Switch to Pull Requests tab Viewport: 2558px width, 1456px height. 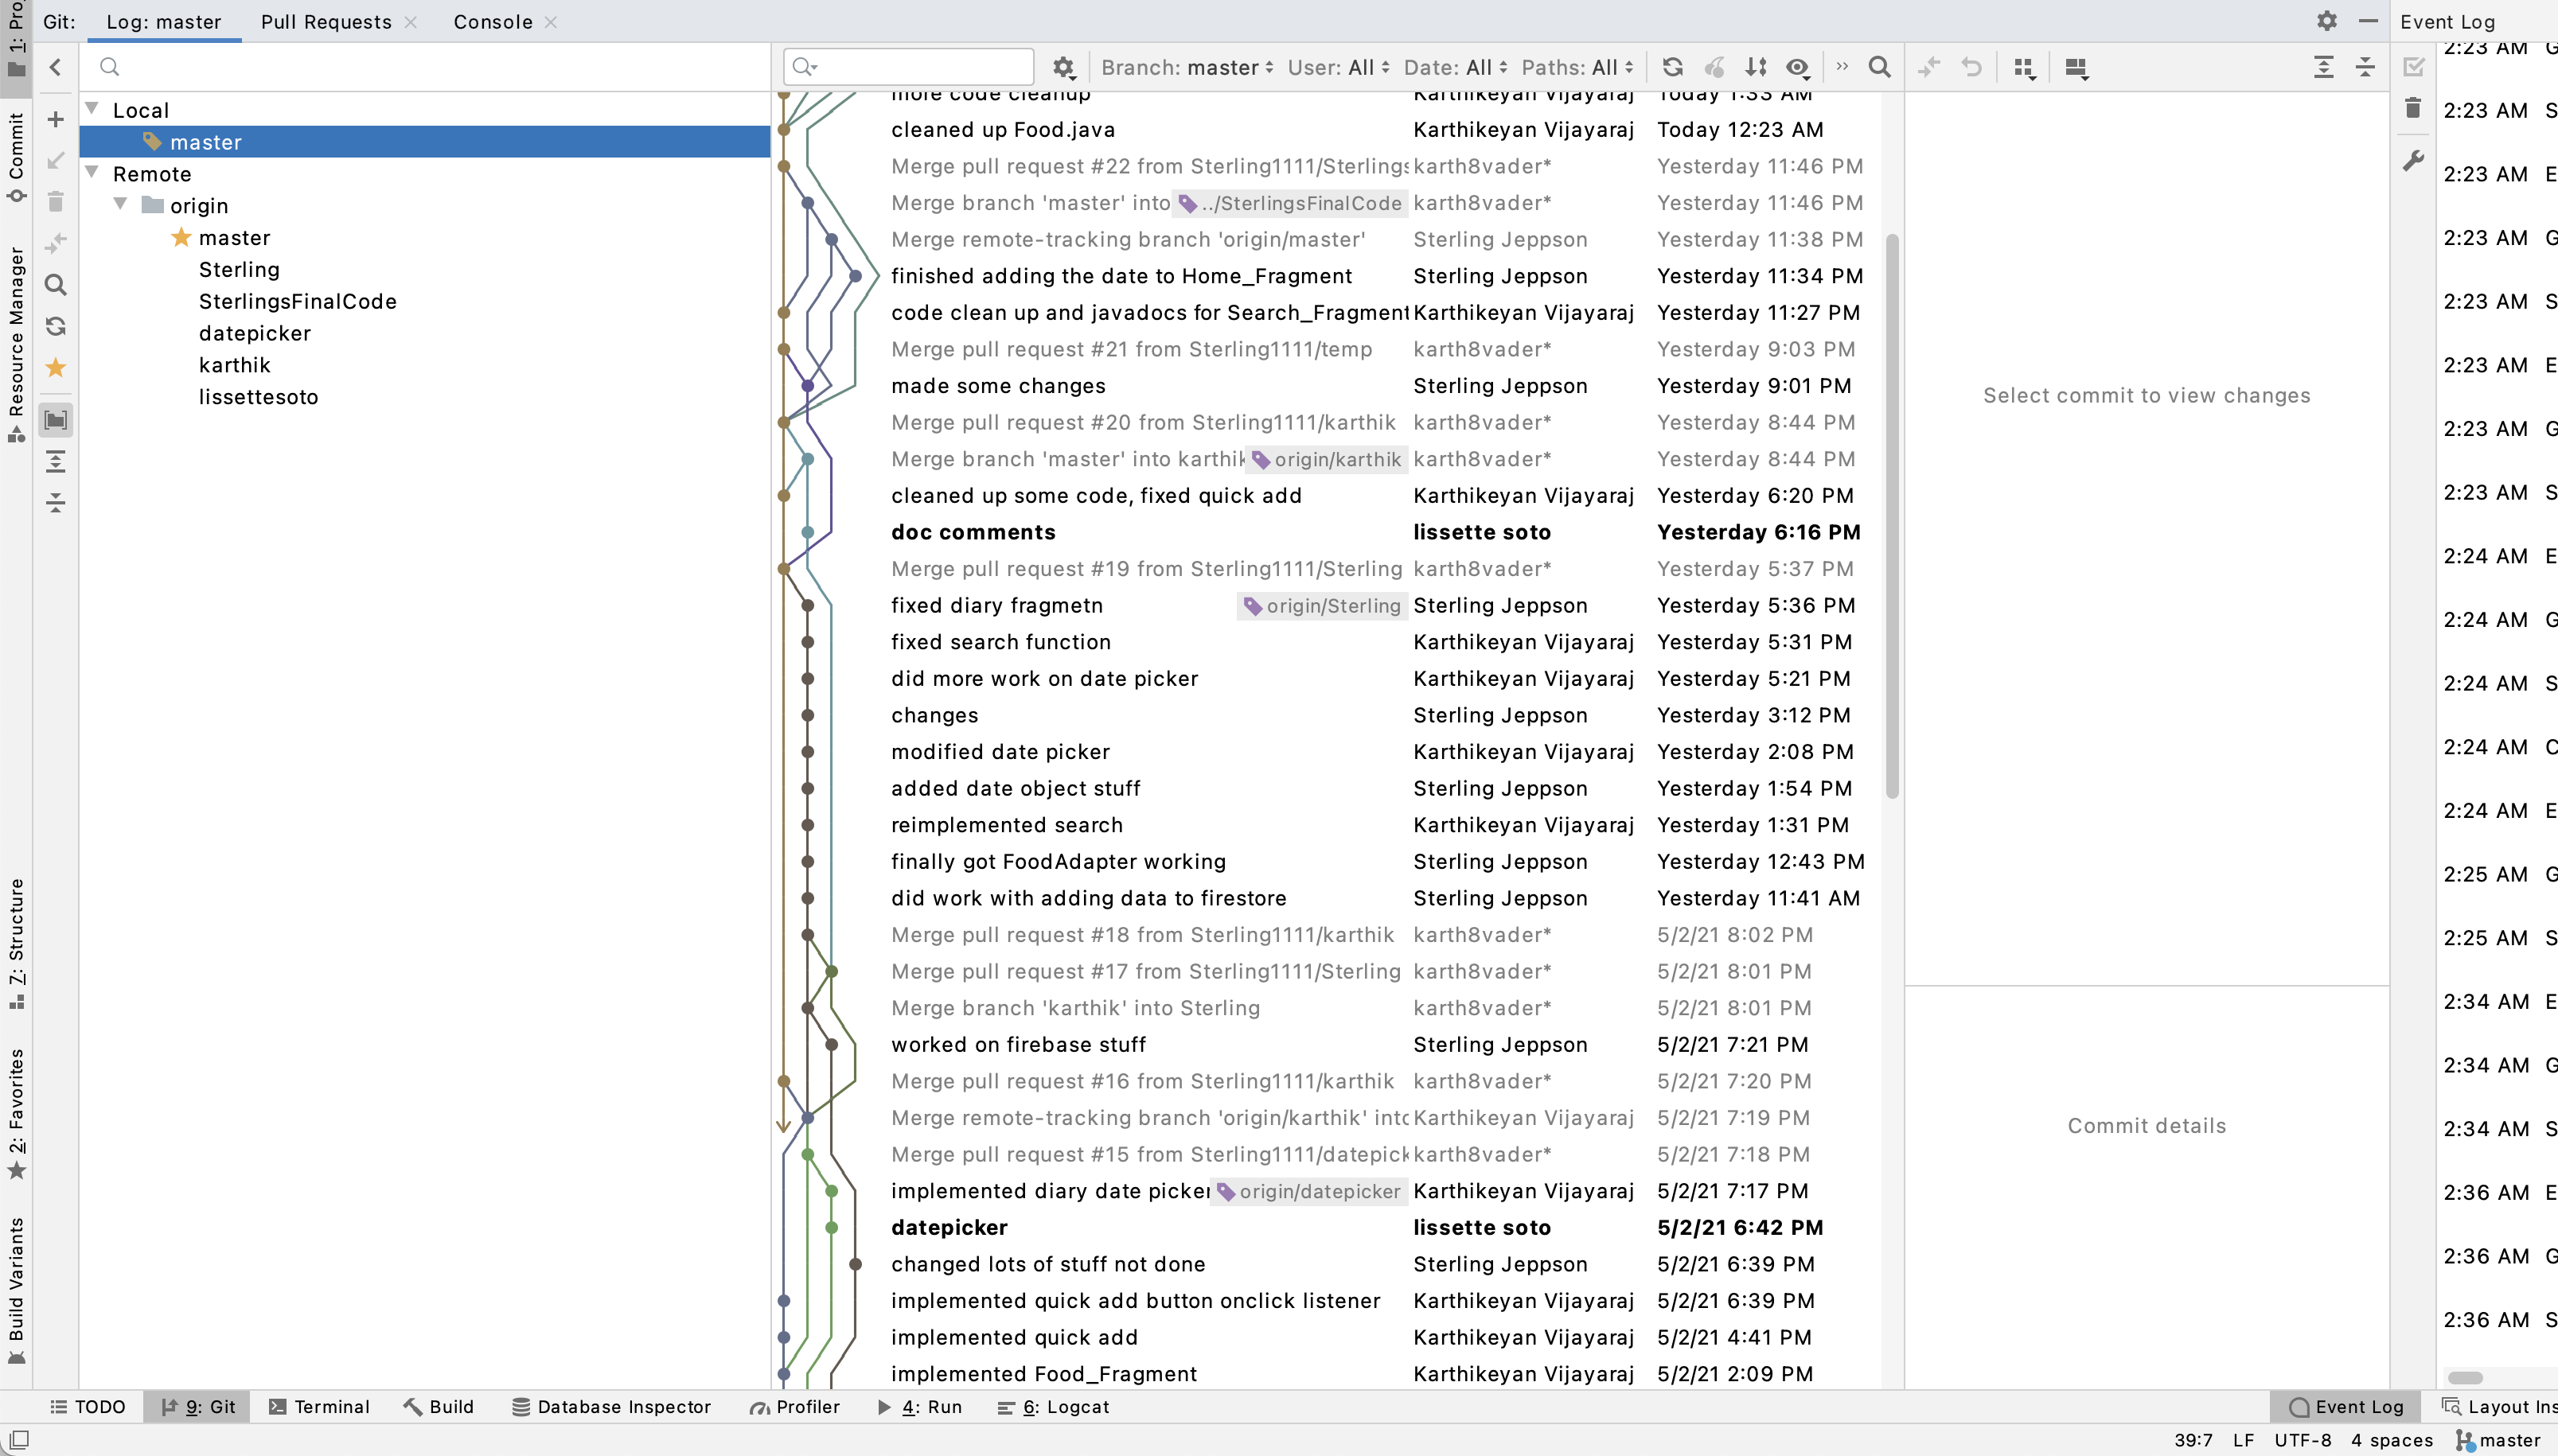(326, 22)
